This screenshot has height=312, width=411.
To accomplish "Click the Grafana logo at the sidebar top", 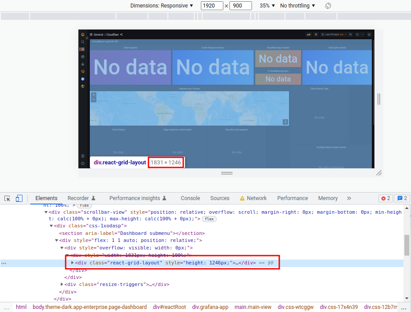I will point(82,33).
